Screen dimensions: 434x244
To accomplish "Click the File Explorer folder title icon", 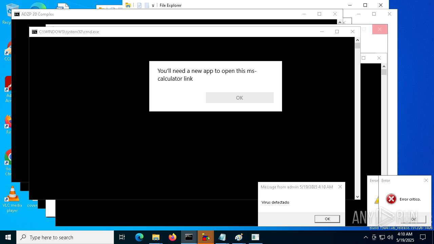I will click(x=128, y=5).
